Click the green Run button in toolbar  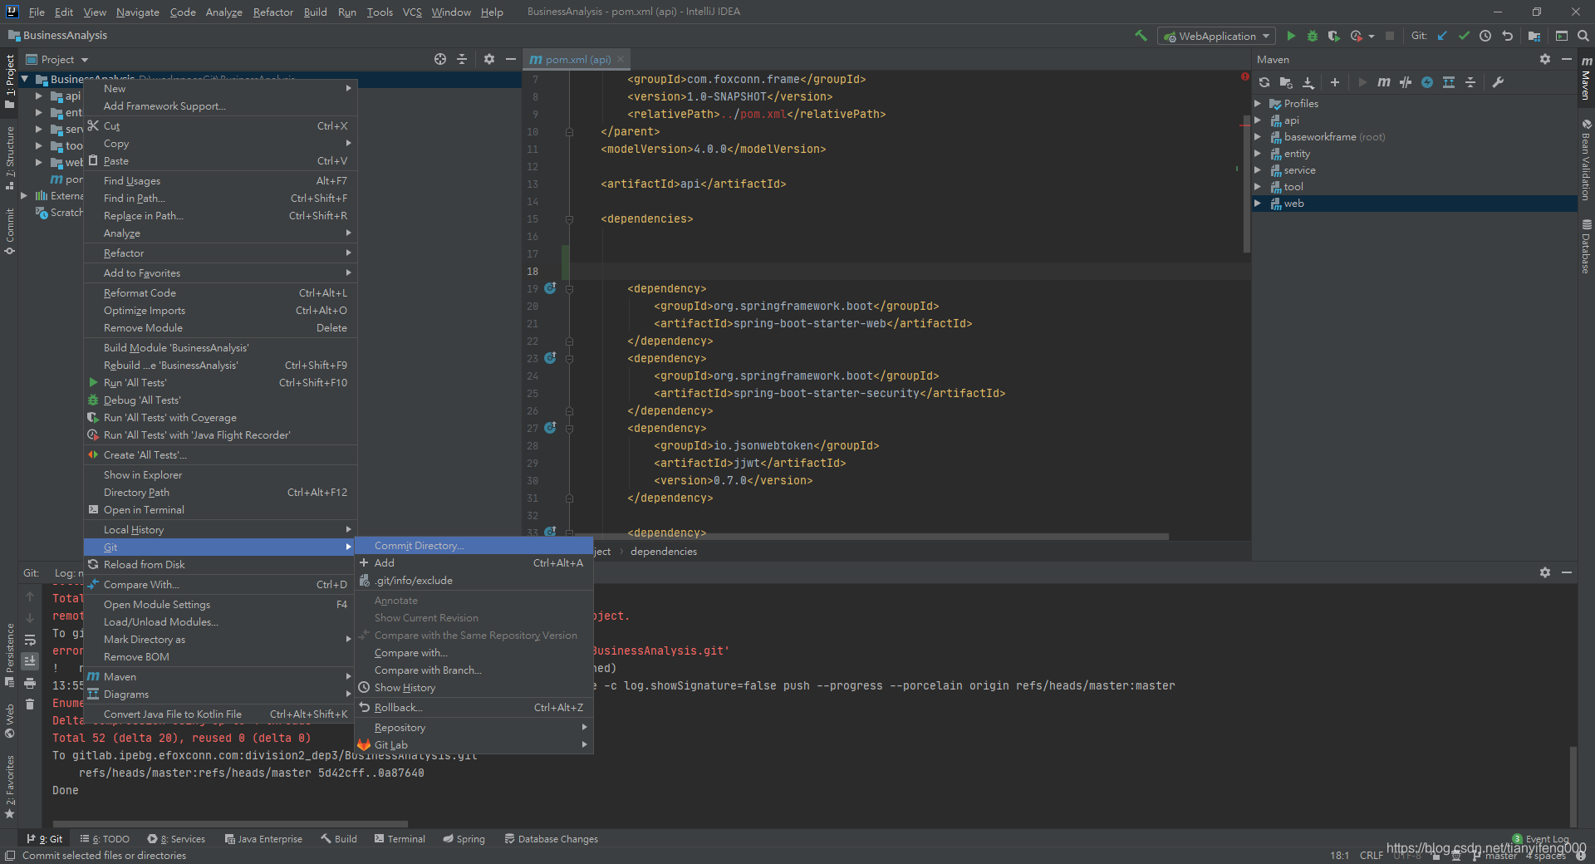1291,36
